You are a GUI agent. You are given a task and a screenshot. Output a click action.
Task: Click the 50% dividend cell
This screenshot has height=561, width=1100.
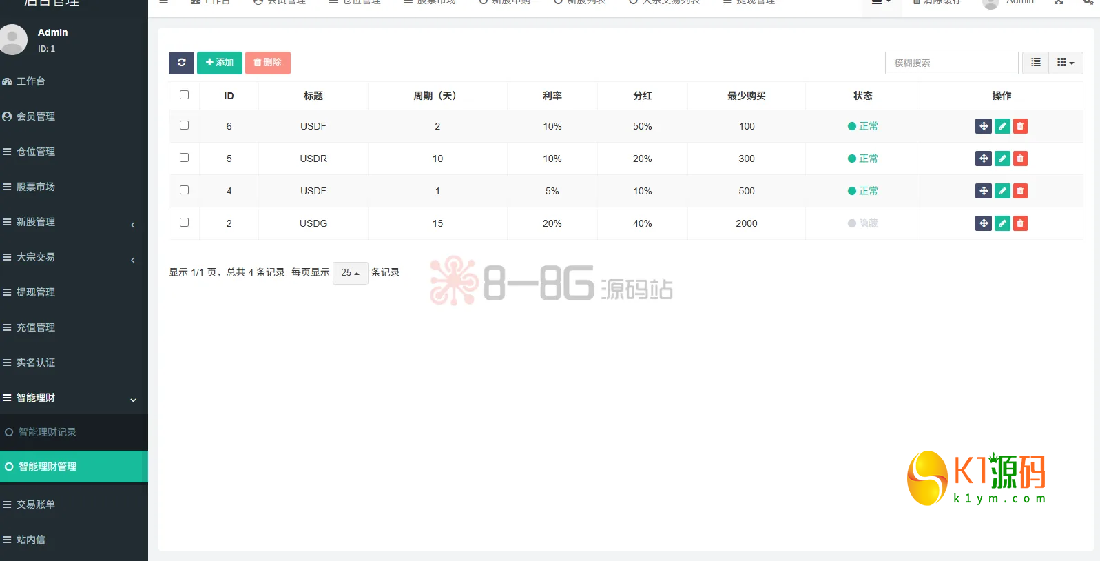[643, 126]
